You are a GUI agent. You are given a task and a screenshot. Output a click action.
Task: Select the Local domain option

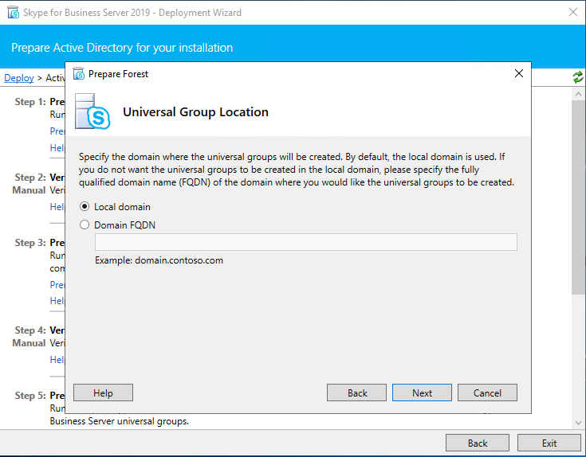(85, 207)
